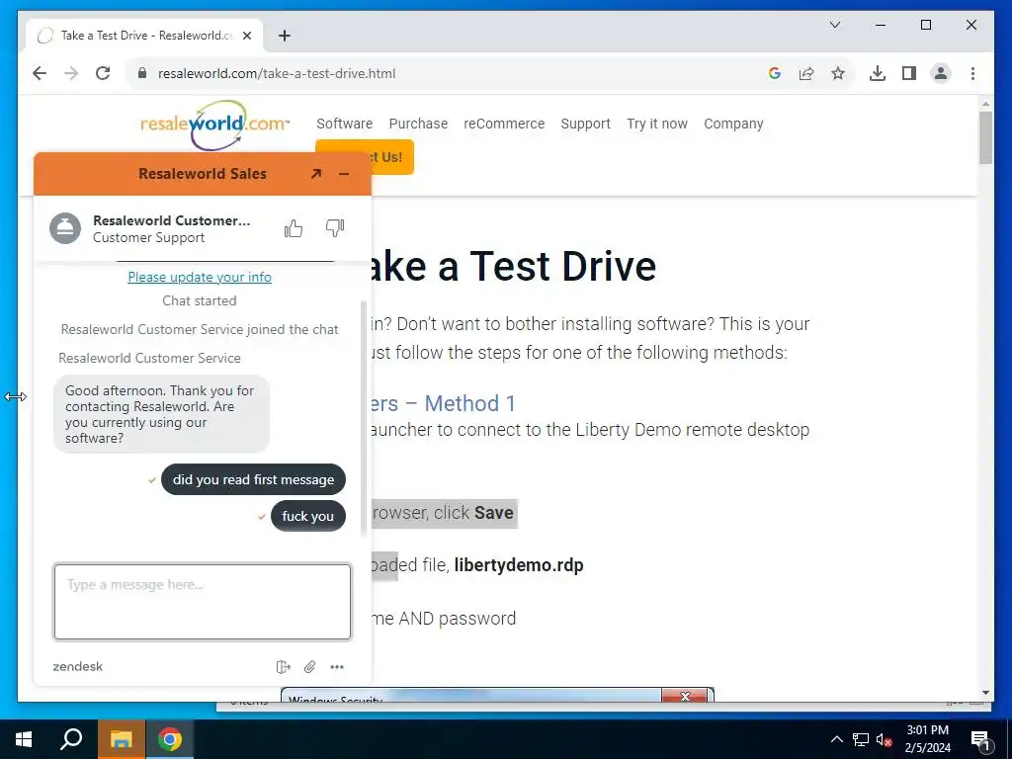Click the muted volume tray icon

pyautogui.click(x=885, y=739)
